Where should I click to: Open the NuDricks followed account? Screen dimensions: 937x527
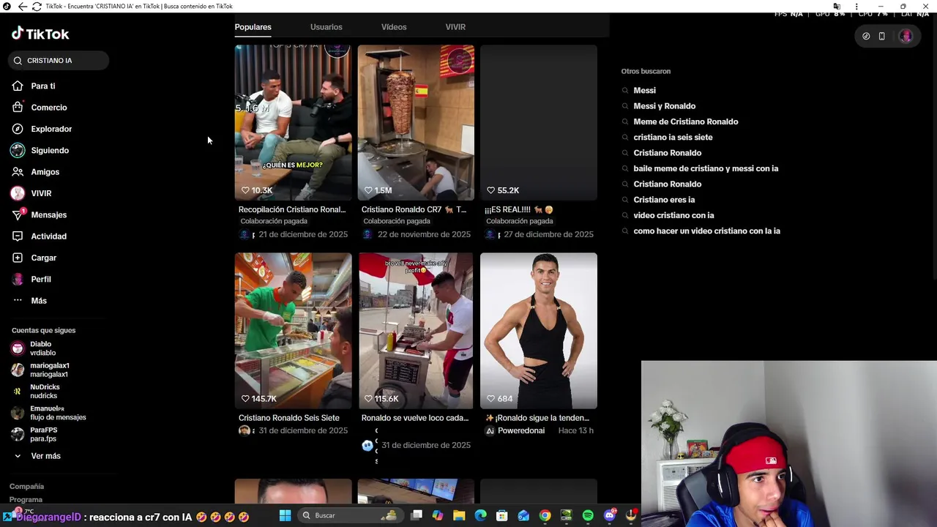point(35,392)
